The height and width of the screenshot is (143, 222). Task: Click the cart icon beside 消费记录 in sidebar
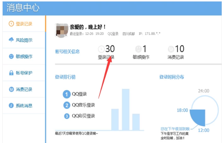point(11,89)
